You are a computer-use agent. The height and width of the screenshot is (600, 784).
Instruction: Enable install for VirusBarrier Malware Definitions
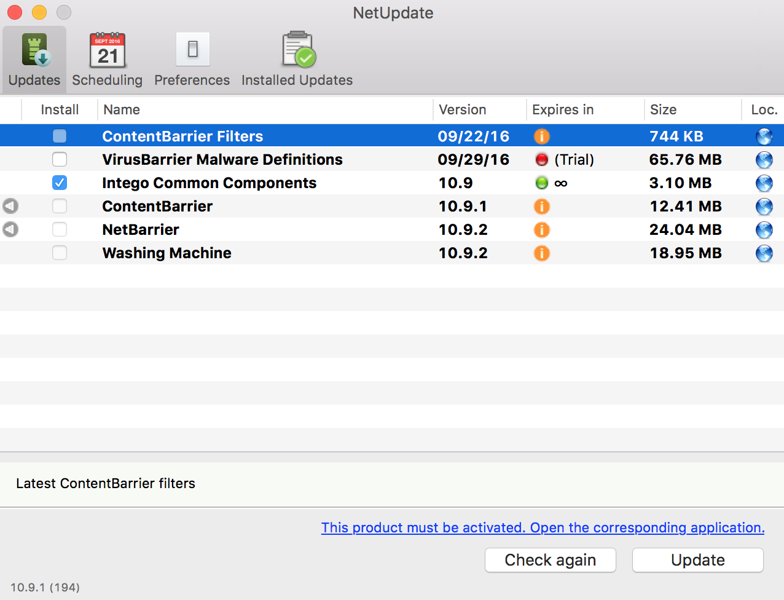60,159
